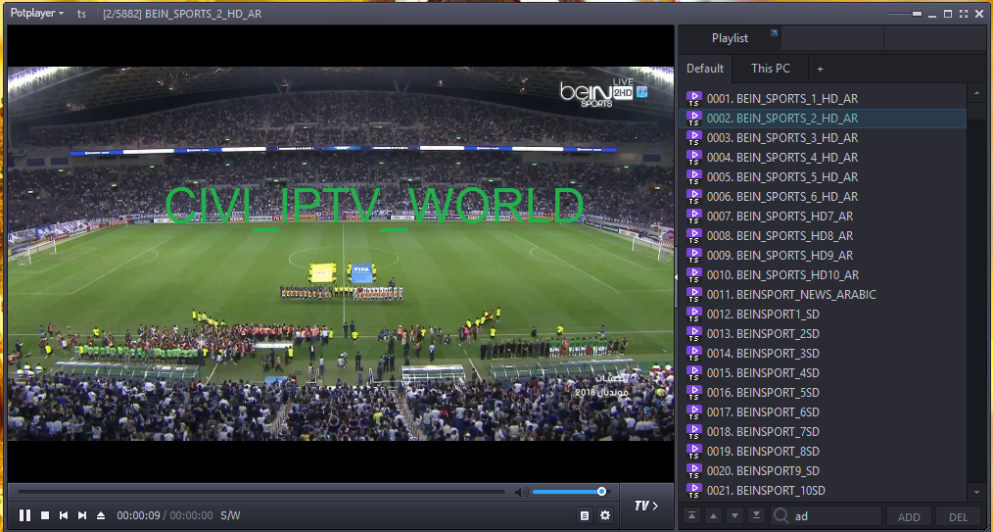The height and width of the screenshot is (532, 993).
Task: Toggle the playlist panel icon beside gear
Action: 585,515
